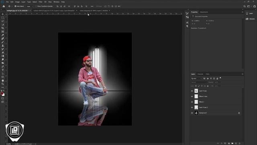The height and width of the screenshot is (145, 257).
Task: Click the create new layer icon
Action: (236, 143)
